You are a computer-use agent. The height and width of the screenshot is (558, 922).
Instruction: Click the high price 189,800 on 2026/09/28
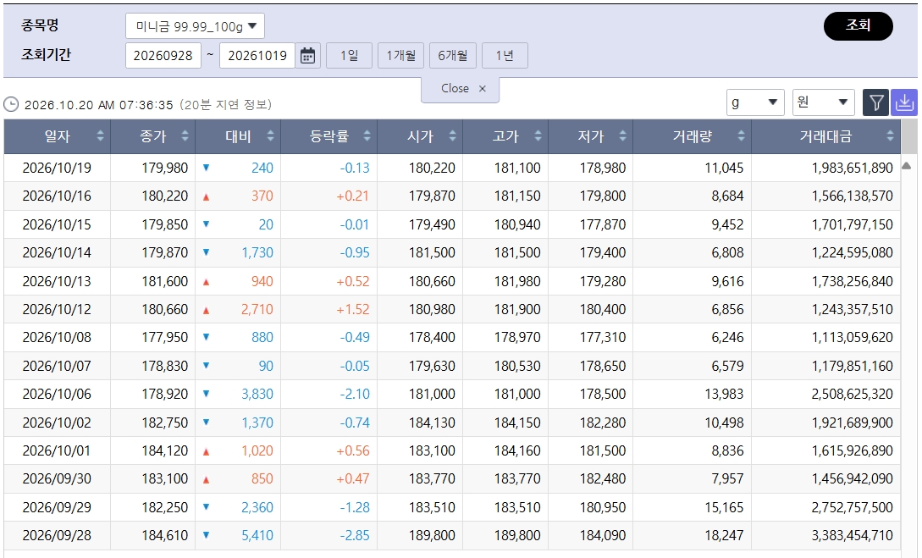(x=517, y=536)
